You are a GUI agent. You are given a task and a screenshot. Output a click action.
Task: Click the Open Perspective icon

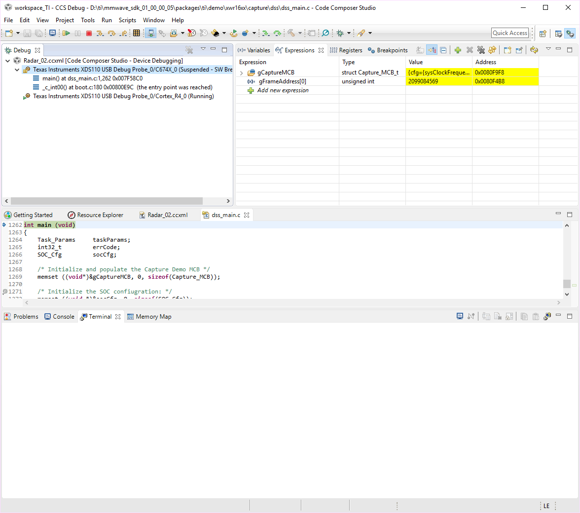[x=543, y=34]
